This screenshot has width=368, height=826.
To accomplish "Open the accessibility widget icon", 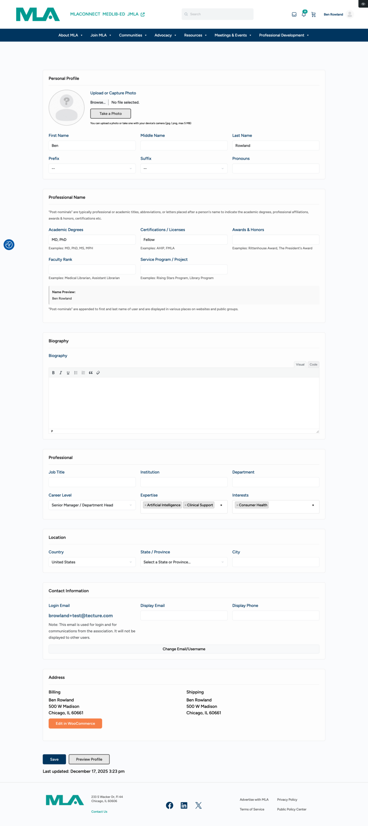I will click(9, 245).
